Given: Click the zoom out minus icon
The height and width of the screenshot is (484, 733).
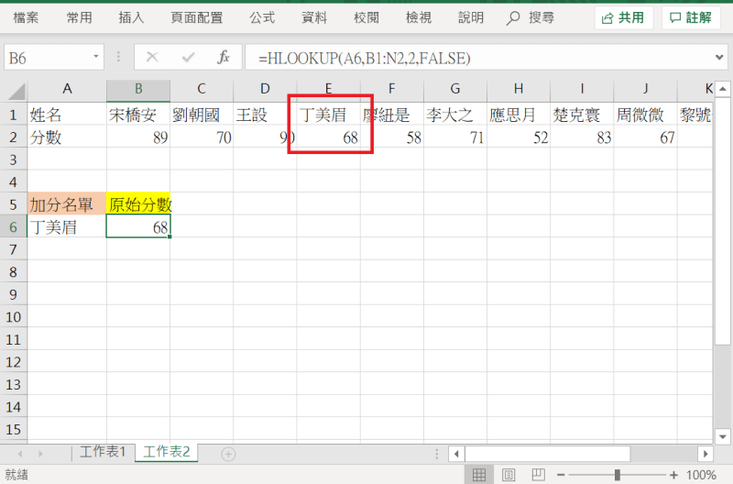Looking at the screenshot, I should (562, 475).
